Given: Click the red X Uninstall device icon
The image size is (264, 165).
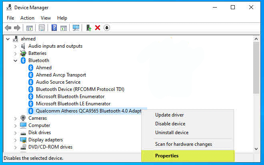Looking at the screenshot, I should (97, 28).
